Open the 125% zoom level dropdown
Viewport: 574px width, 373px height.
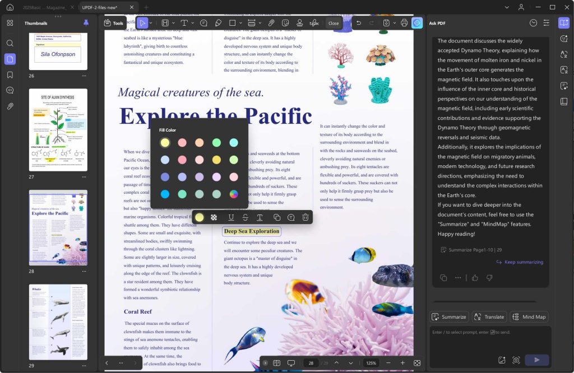[371, 363]
